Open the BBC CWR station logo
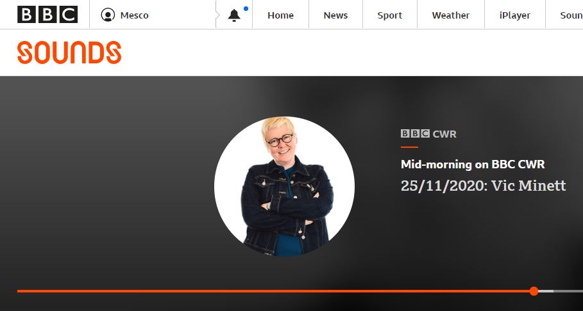The image size is (583, 311). (428, 134)
